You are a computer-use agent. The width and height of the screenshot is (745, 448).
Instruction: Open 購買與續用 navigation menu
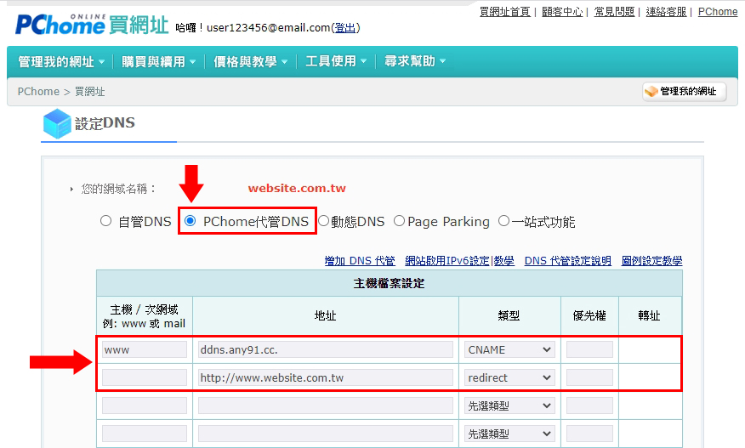[158, 61]
